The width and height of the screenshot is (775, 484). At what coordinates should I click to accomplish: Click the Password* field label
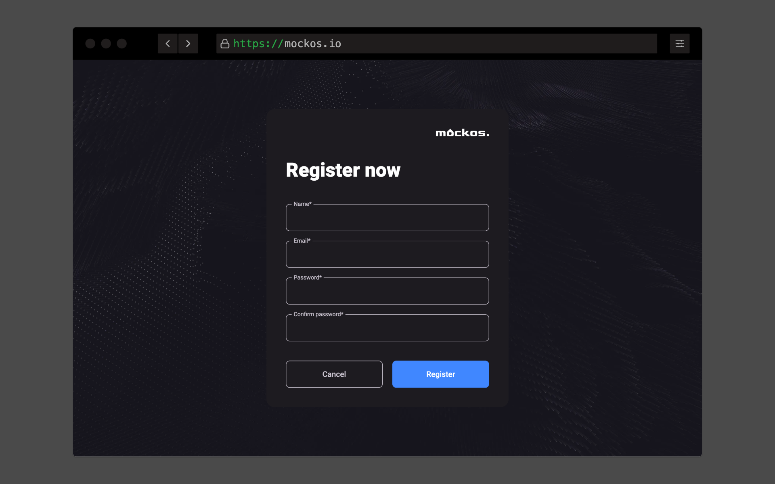(308, 277)
